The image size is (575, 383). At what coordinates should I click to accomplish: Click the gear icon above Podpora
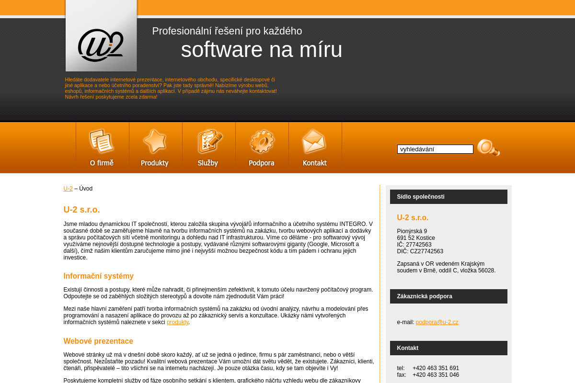(262, 142)
